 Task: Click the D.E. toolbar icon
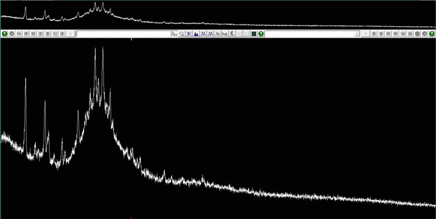coord(211,34)
